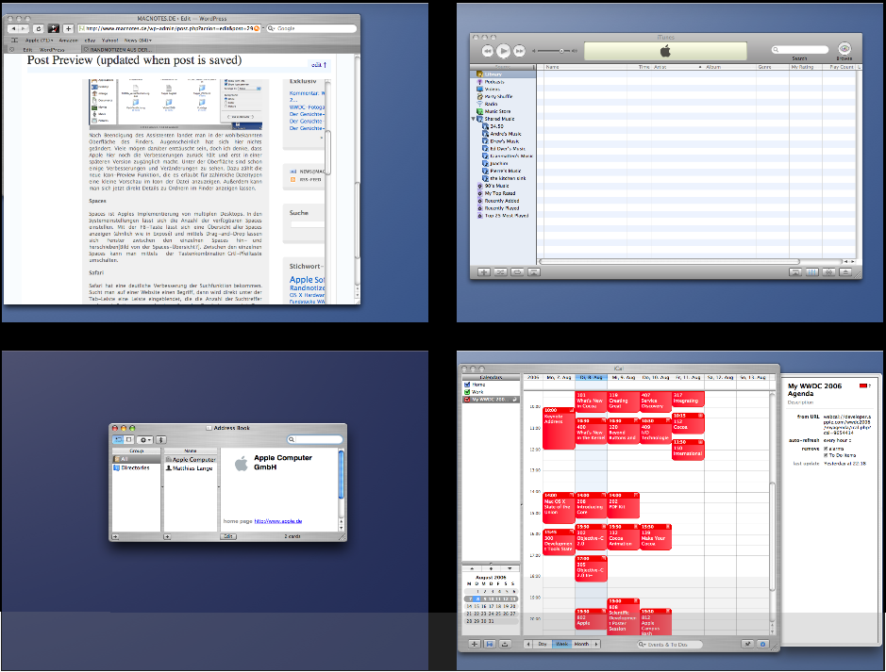This screenshot has width=886, height=672.
Task: Click the Yahoo! bookmark in Safari
Action: pyautogui.click(x=109, y=41)
